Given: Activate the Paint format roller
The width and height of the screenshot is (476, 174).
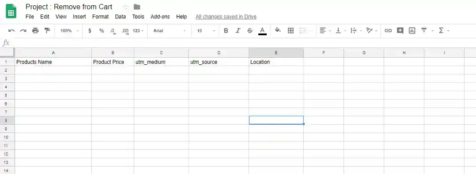Looking at the screenshot, I should click(47, 30).
